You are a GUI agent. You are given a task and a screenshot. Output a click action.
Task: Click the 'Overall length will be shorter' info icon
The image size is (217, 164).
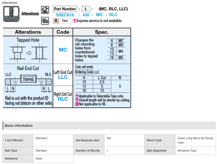(x=77, y=100)
